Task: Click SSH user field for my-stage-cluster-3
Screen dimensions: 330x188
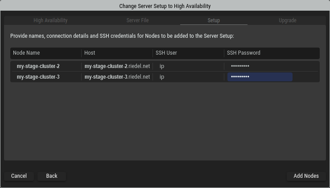Action: pyautogui.click(x=187, y=77)
